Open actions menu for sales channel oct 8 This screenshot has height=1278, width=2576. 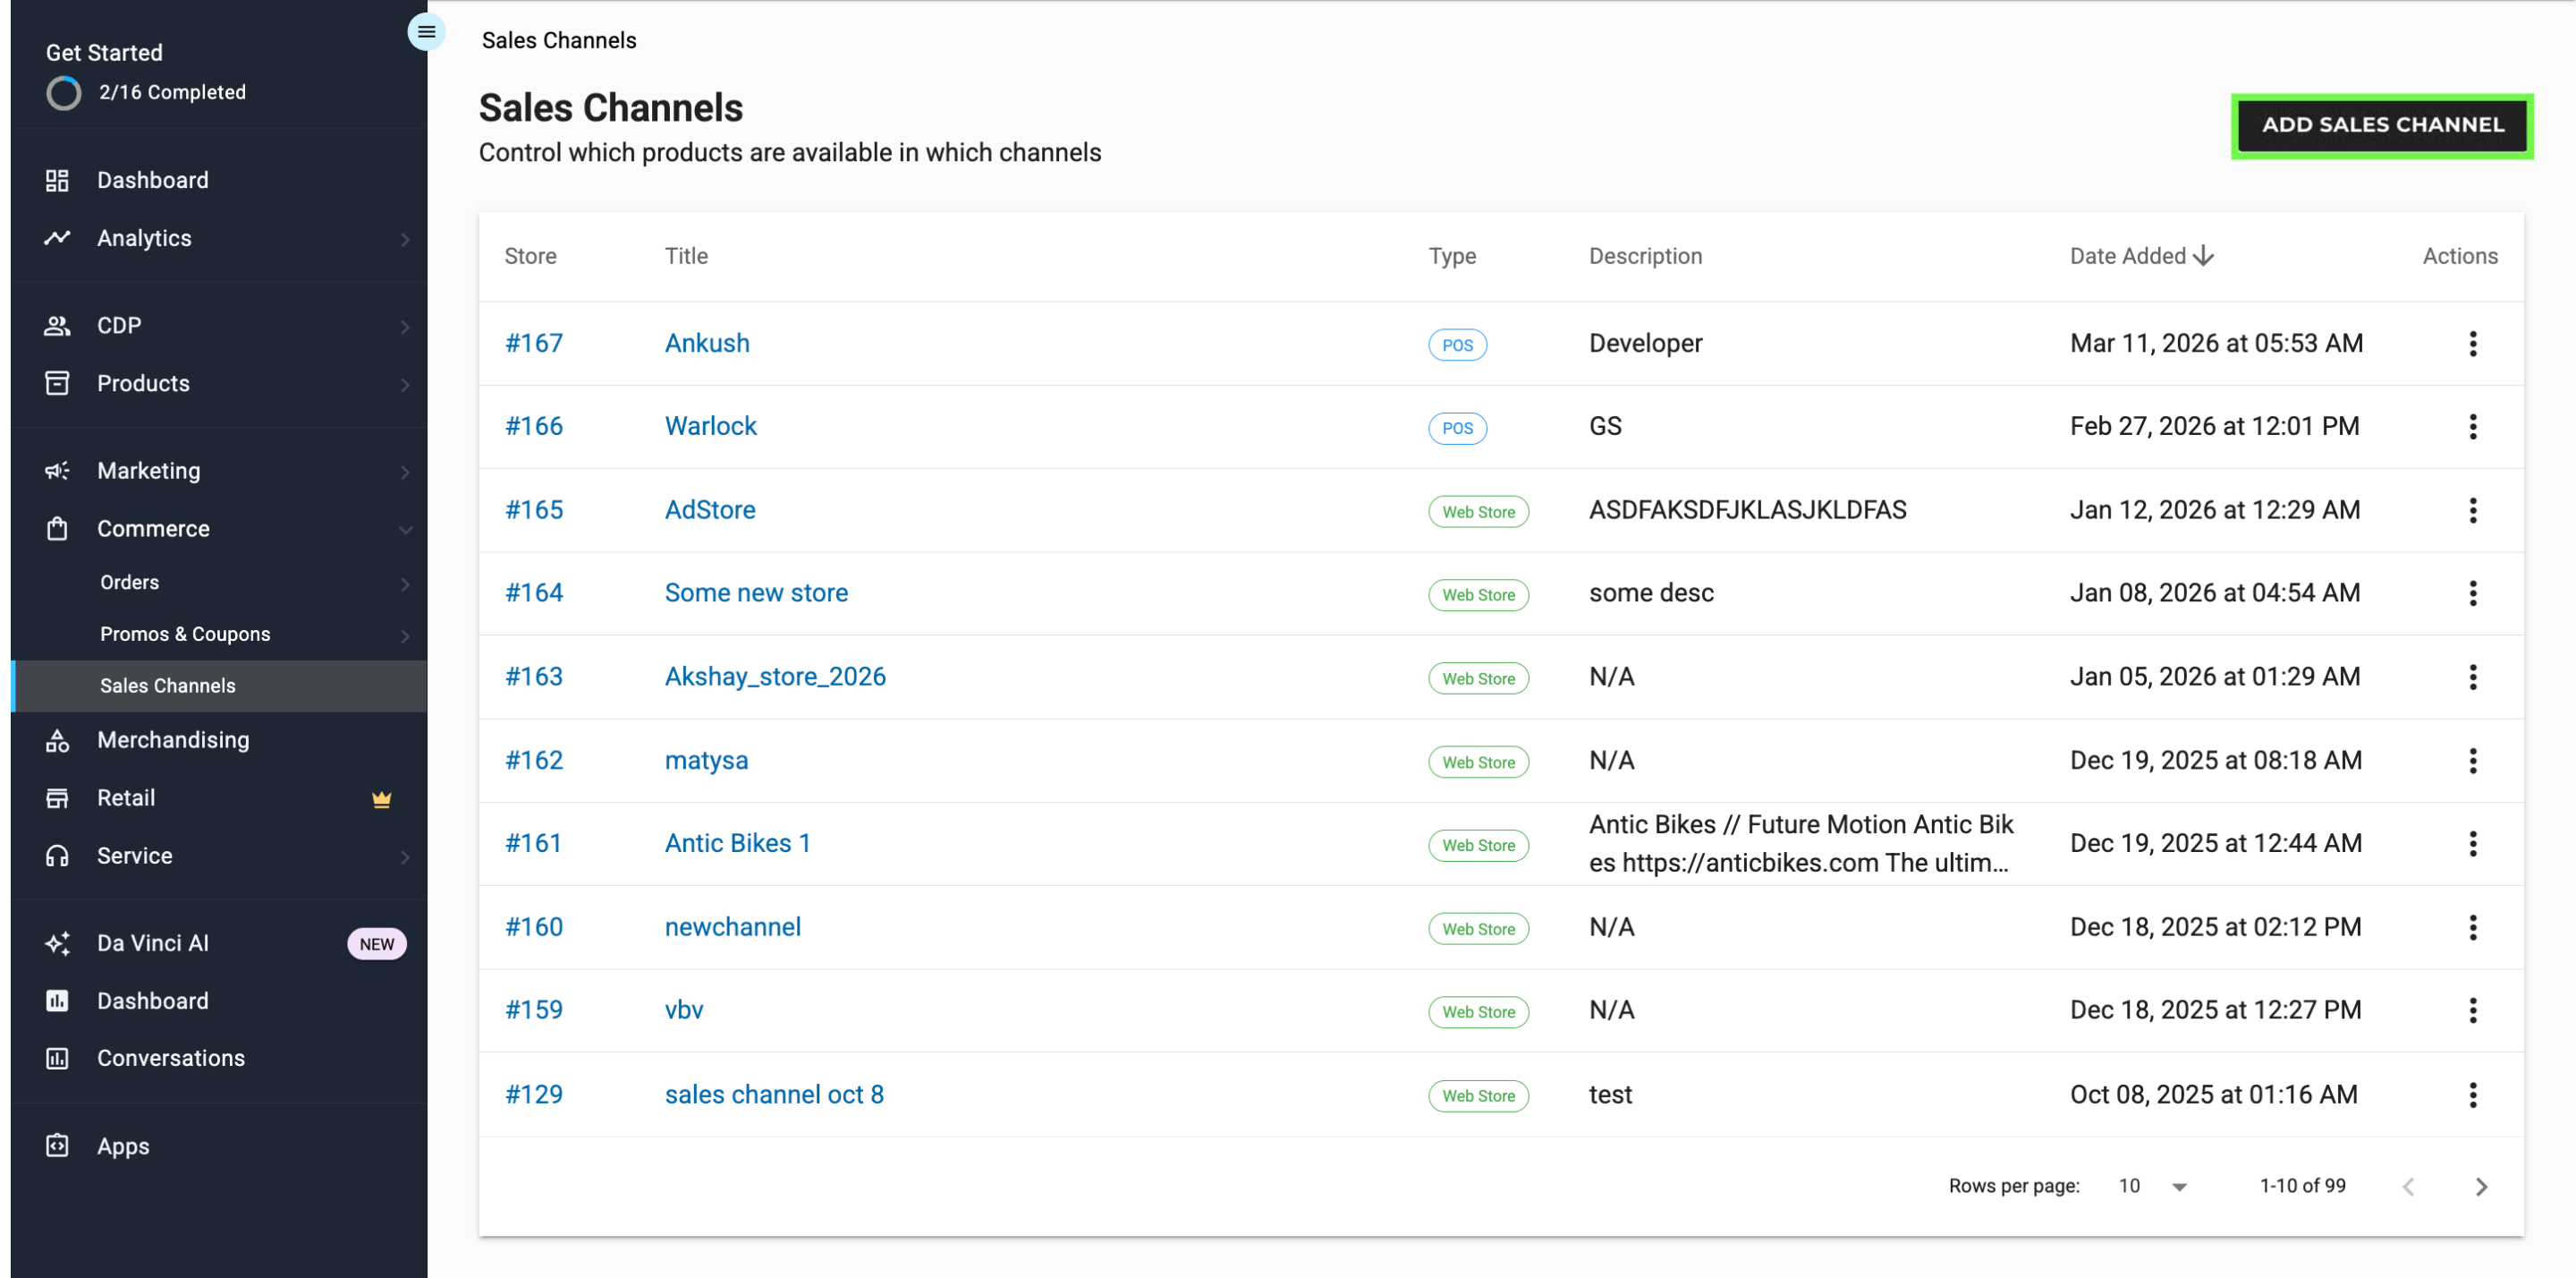pos(2472,1095)
